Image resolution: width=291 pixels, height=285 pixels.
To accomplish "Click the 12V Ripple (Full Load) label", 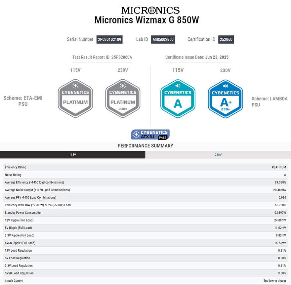I will click(19, 220).
